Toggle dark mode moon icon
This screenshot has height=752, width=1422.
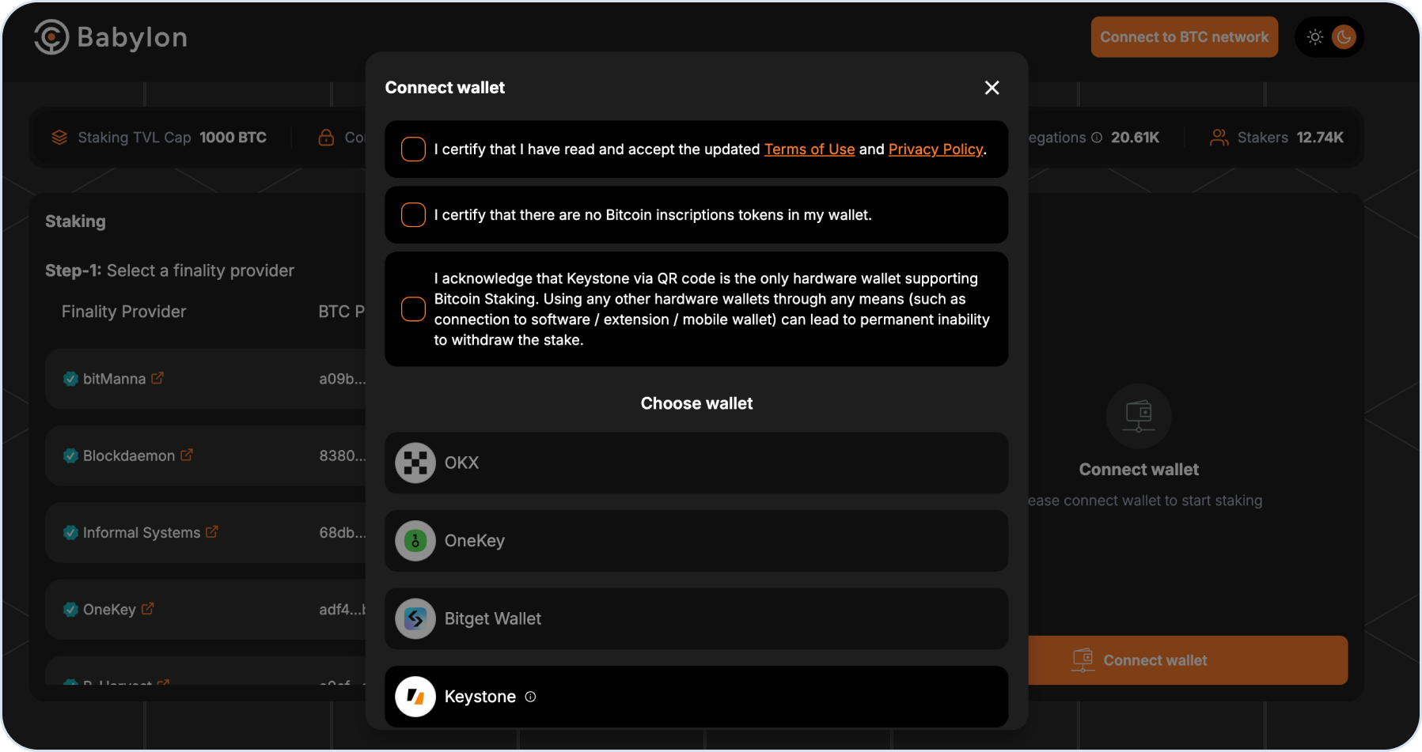[1344, 37]
